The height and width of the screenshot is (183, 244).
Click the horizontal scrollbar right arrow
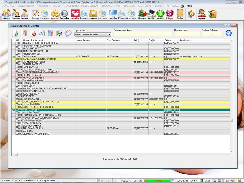[x=228, y=155]
